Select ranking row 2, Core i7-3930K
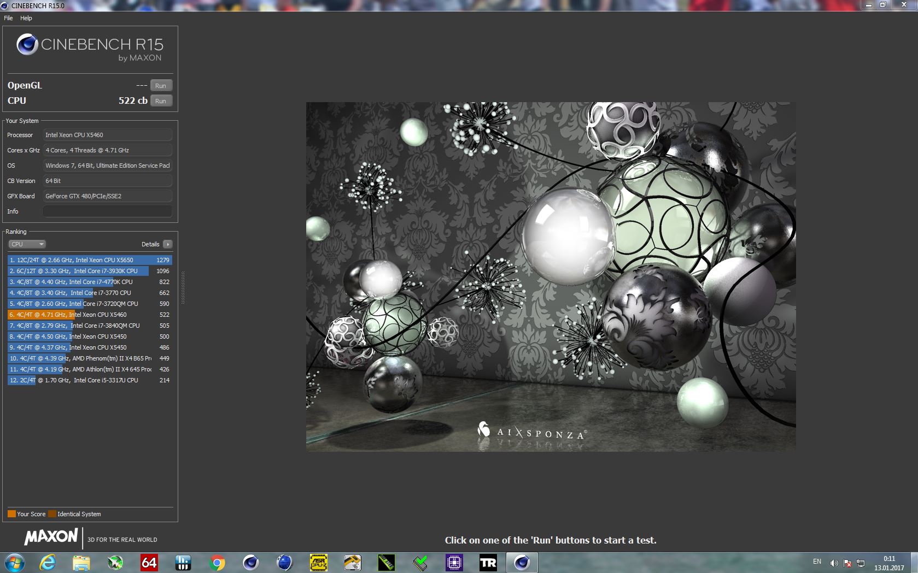The image size is (918, 573). click(x=90, y=271)
